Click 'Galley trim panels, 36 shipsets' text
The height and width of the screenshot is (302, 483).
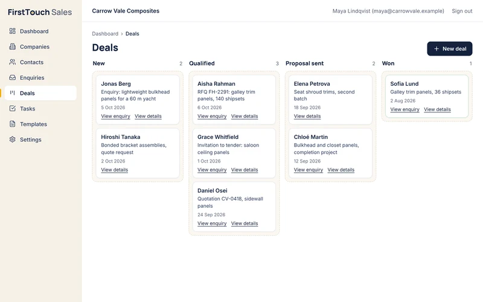(426, 92)
